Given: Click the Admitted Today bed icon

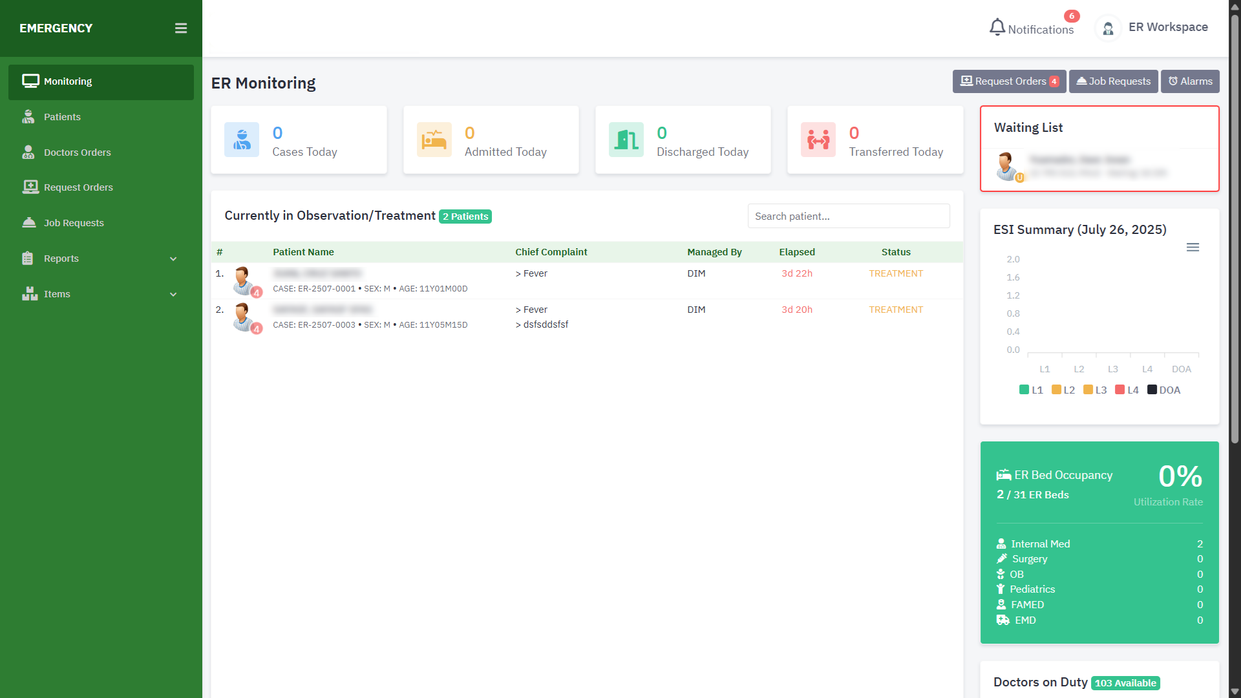Looking at the screenshot, I should 434,140.
